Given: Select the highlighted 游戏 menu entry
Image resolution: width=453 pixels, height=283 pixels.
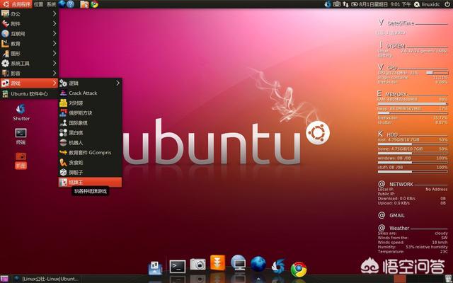Looking at the screenshot, I should pyautogui.click(x=29, y=83).
